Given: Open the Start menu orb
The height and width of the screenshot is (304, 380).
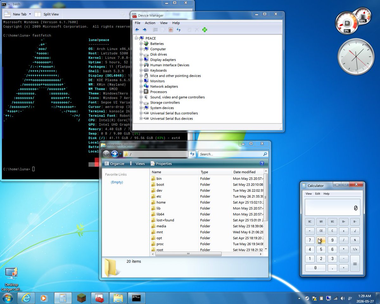Looking at the screenshot, I should [x=7, y=298].
